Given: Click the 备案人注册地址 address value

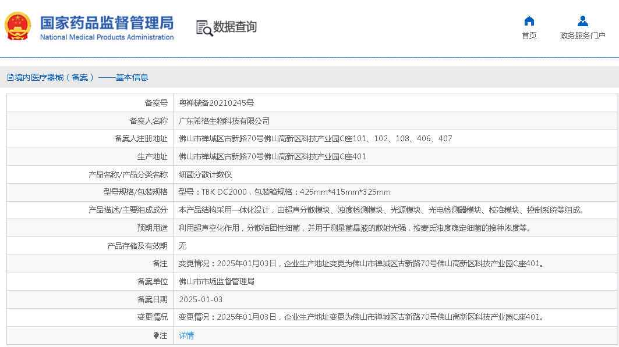Looking at the screenshot, I should pyautogui.click(x=315, y=138).
